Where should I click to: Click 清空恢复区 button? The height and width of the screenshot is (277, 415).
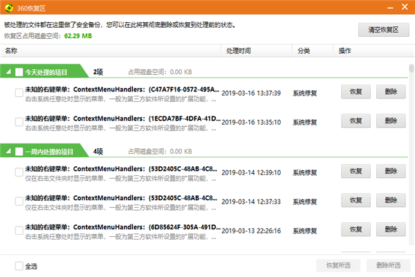(x=383, y=29)
